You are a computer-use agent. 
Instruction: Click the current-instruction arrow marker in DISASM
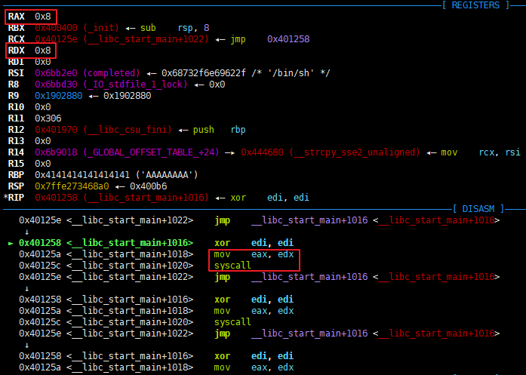[x=11, y=243]
